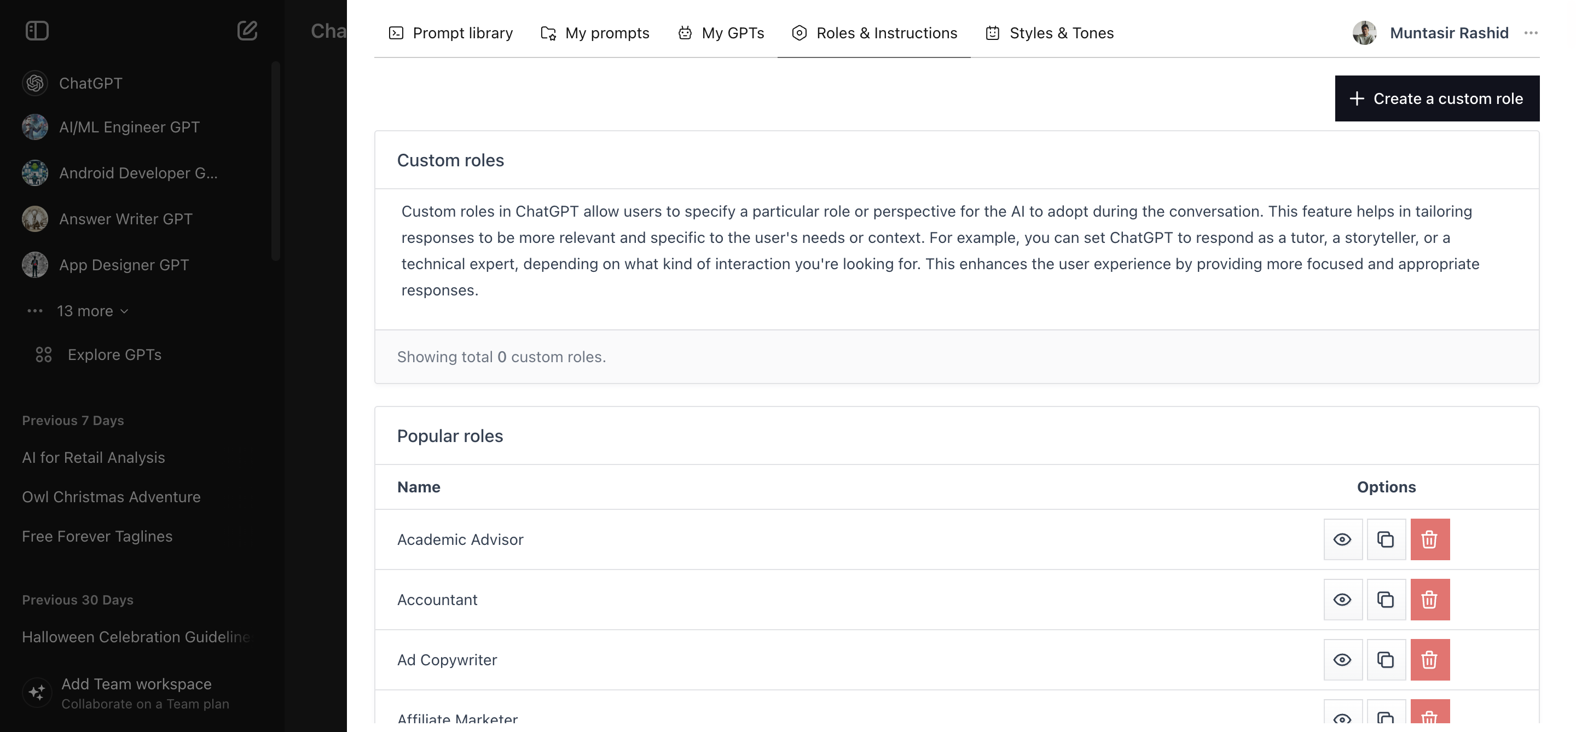
Task: Click the copy icon for Academic Advisor
Action: click(1386, 539)
